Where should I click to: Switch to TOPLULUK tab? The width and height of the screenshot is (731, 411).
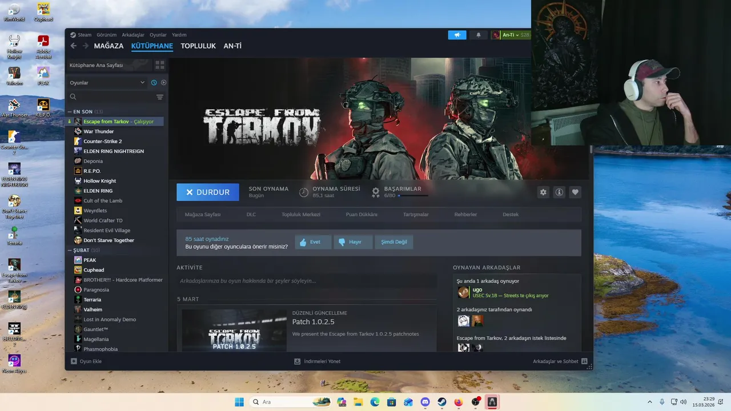[x=198, y=46]
